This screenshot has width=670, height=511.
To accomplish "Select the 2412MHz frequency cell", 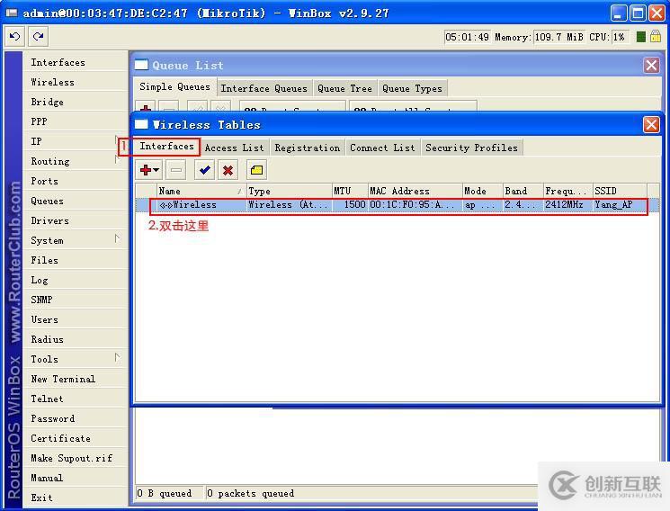I will pyautogui.click(x=567, y=205).
